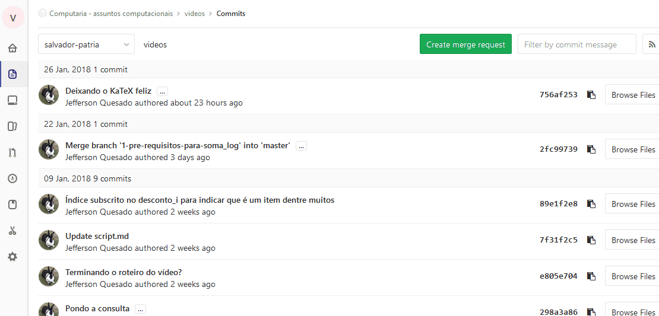Click author avatar of Update script.md commit

(49, 240)
